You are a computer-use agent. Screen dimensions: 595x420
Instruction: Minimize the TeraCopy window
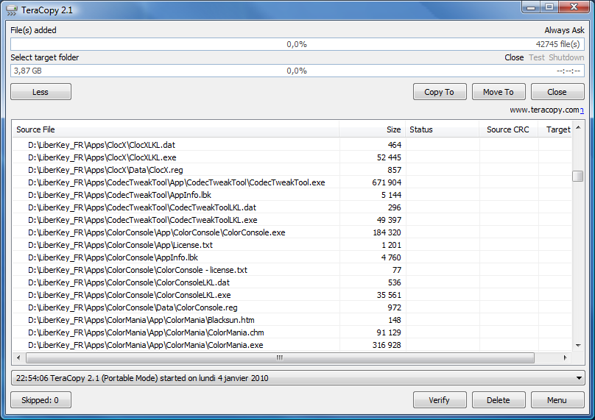(x=531, y=7)
